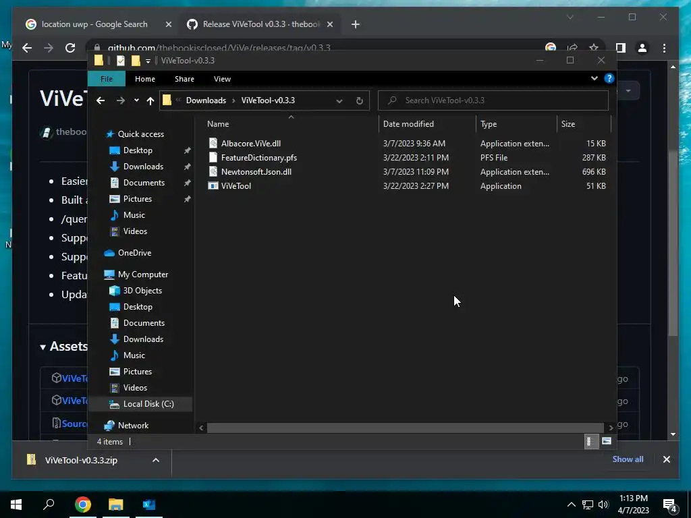Screen dimensions: 691x518
Task: Select the Albacore.ViVe.dll file
Action: tap(251, 144)
